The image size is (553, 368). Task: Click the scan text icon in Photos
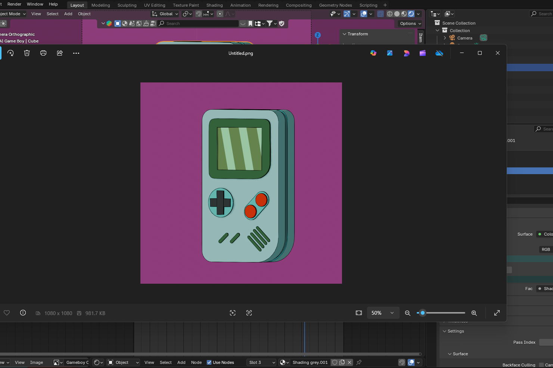click(x=249, y=313)
